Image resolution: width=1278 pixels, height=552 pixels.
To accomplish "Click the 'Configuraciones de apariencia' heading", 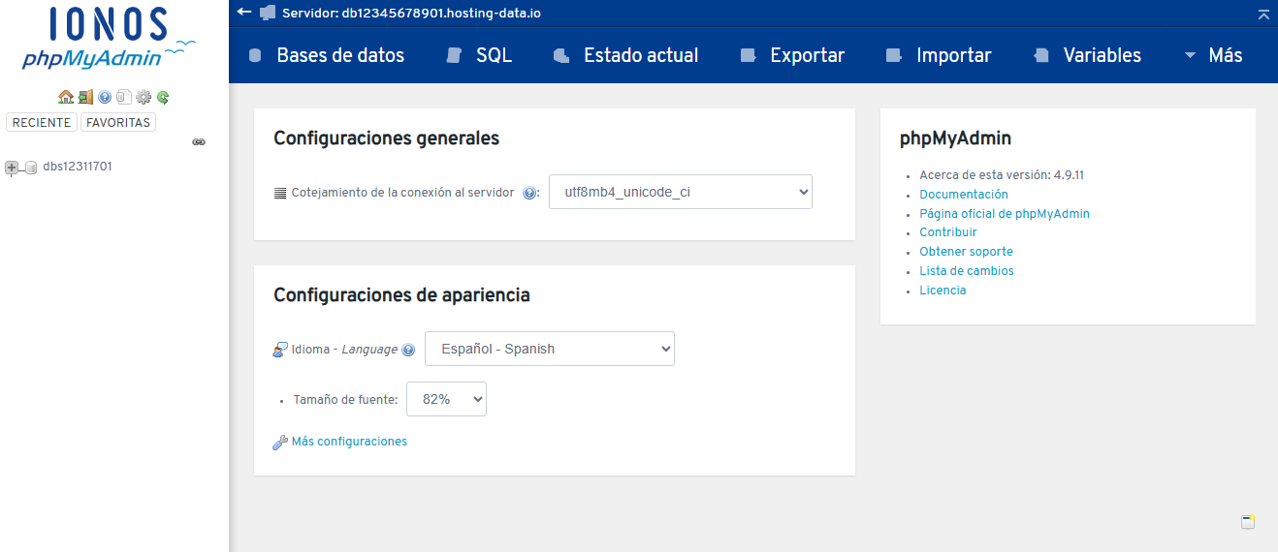I will tap(401, 295).
